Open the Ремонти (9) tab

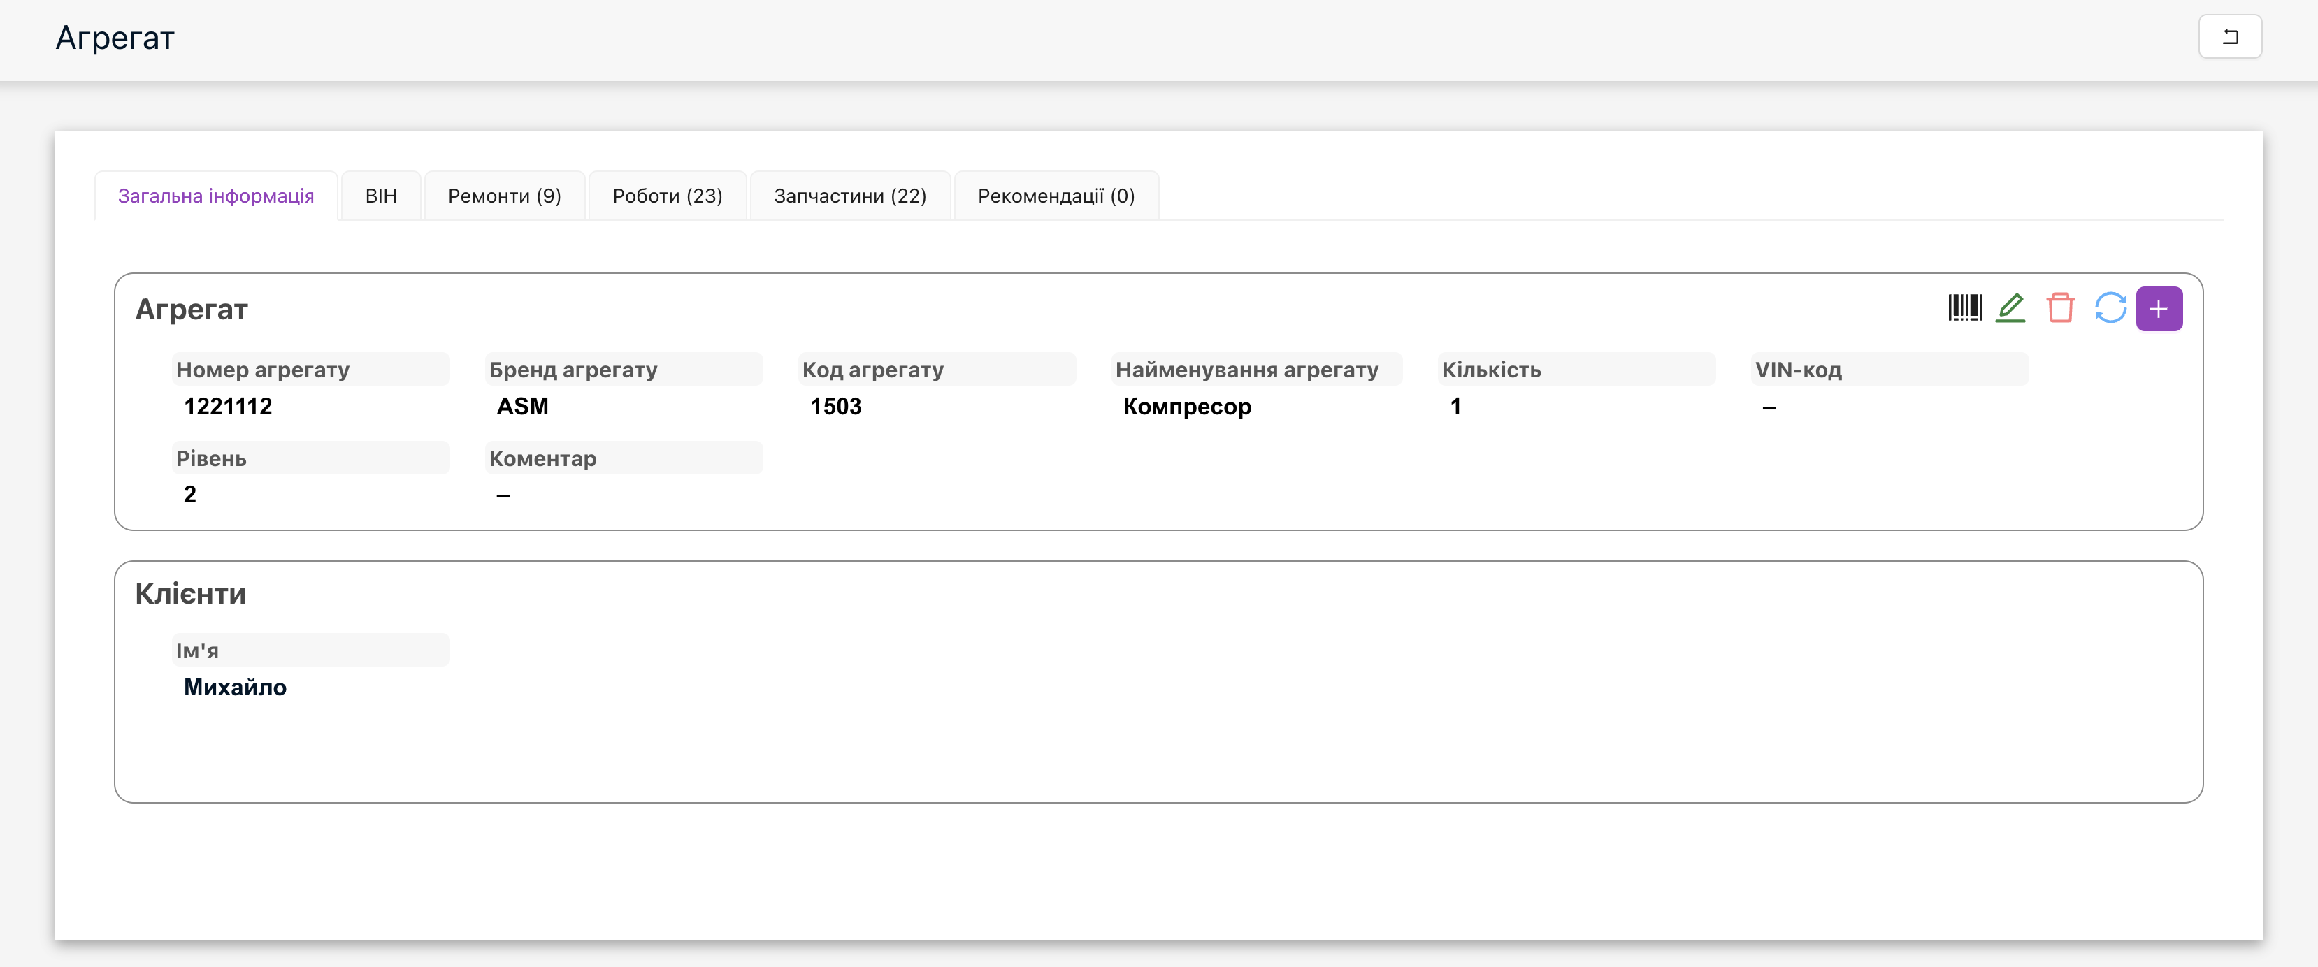click(x=504, y=196)
